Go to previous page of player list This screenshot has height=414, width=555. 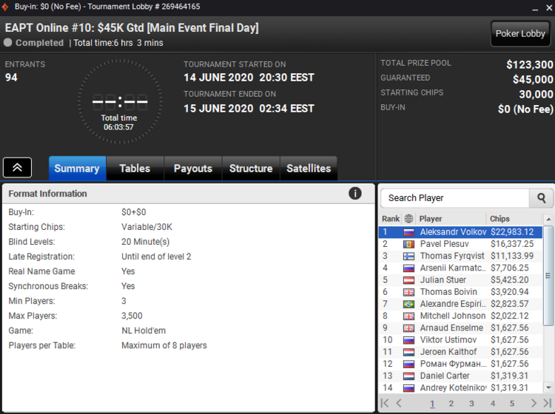click(399, 403)
